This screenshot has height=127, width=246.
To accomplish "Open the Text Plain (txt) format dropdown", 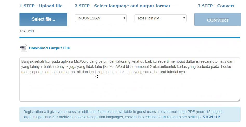I will pos(161,18).
